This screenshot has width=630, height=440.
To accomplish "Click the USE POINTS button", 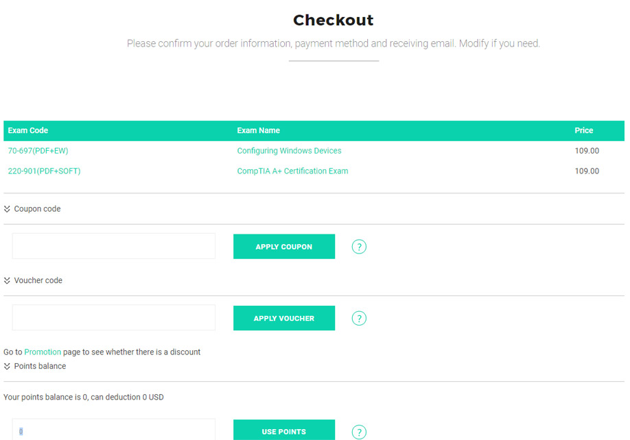I will click(284, 430).
